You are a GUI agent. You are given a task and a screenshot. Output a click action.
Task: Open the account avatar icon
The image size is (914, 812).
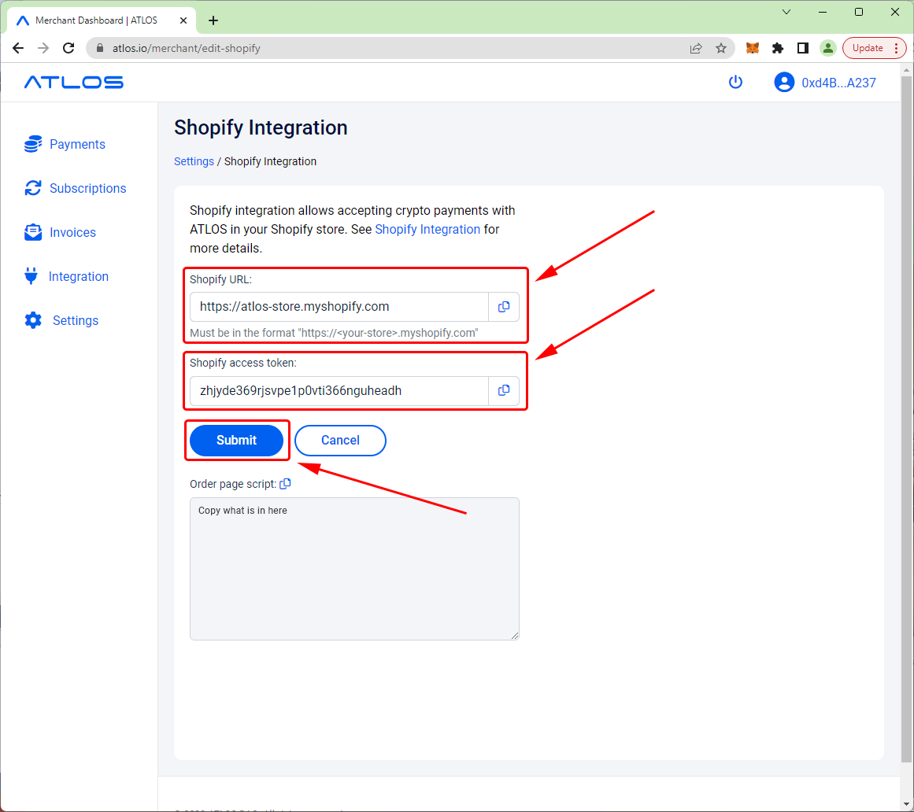point(784,82)
